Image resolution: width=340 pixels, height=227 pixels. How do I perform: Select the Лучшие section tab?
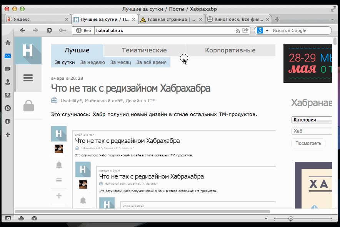pos(77,50)
